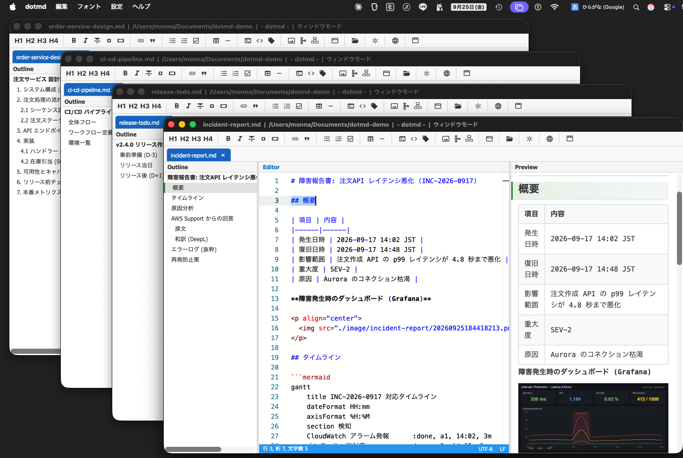Close the incident-report.md tab
Image resolution: width=683 pixels, height=458 pixels.
click(x=223, y=155)
